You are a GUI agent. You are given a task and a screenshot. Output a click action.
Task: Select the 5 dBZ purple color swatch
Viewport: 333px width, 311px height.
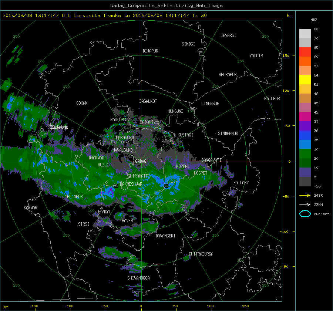coord(305,172)
